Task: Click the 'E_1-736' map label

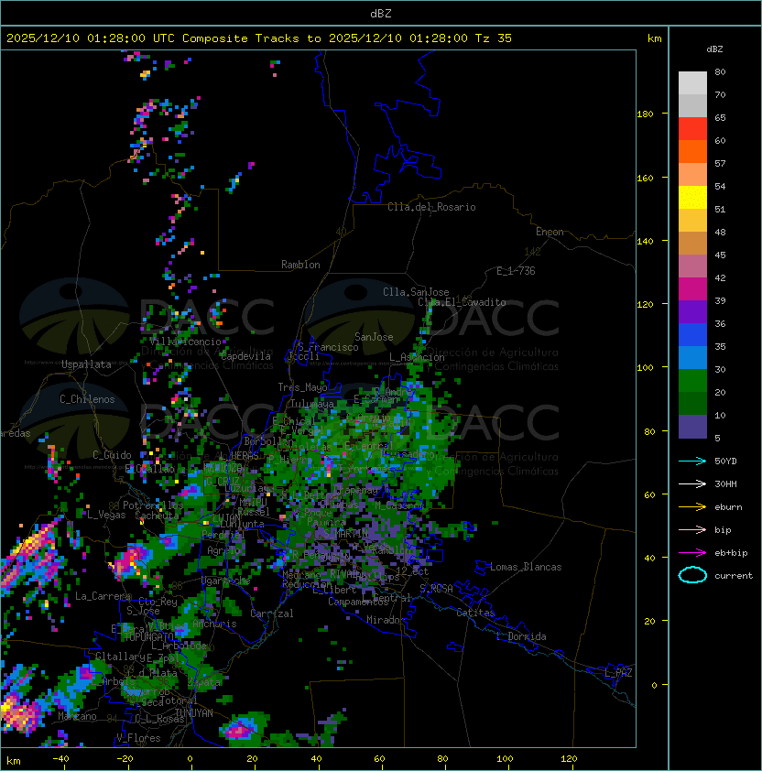Action: pyautogui.click(x=516, y=271)
